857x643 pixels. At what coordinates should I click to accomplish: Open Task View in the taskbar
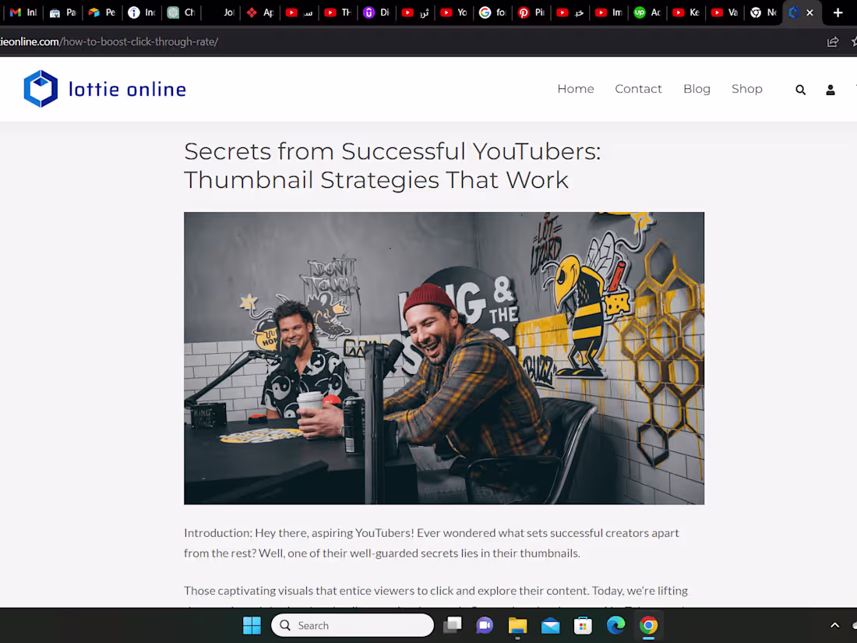pyautogui.click(x=452, y=625)
